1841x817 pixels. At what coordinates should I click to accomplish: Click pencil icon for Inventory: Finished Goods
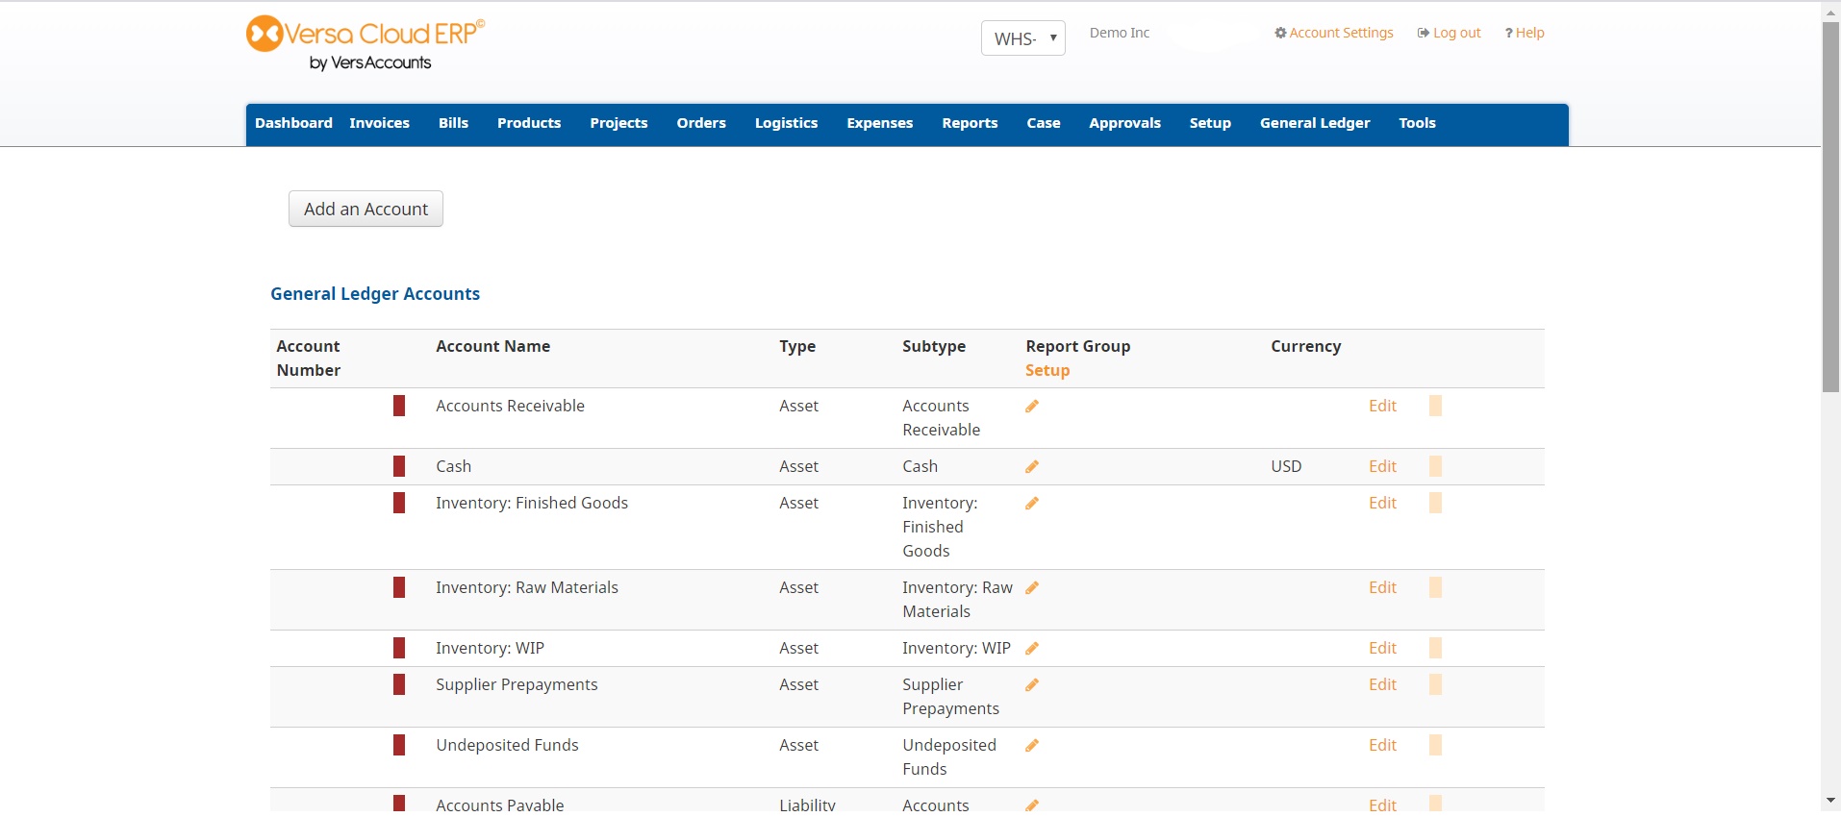point(1031,504)
